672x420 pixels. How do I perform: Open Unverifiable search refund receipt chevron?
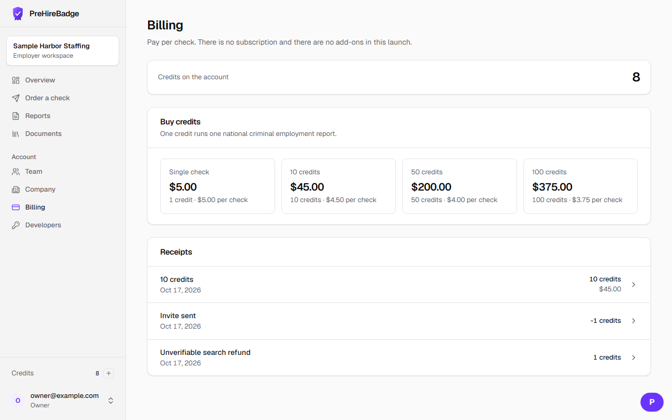[634, 358]
